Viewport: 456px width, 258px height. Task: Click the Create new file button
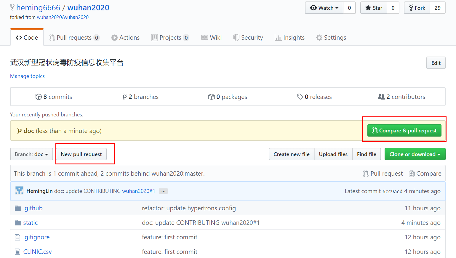292,154
